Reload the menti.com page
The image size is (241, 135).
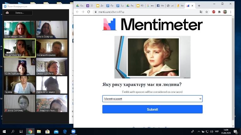tap(88, 12)
